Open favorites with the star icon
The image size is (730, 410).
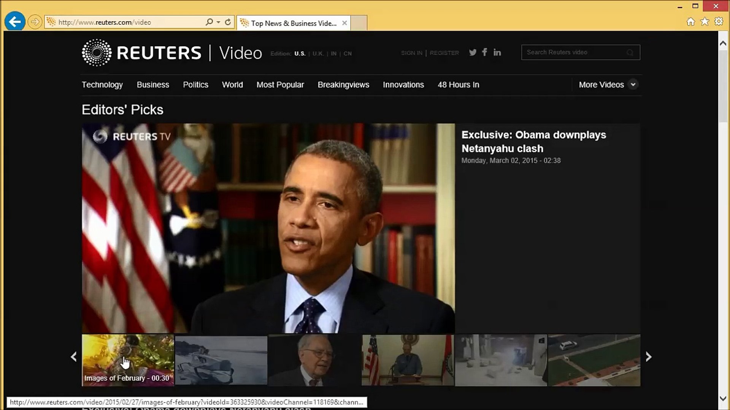pos(704,22)
